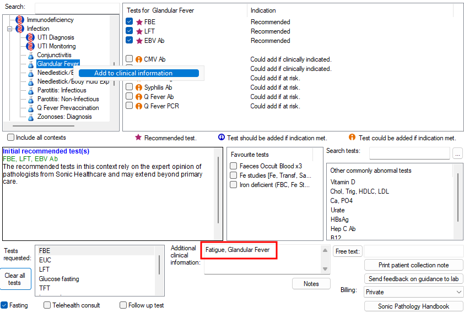Enable Include all contexts
This screenshot has width=464, height=313.
click(10, 138)
